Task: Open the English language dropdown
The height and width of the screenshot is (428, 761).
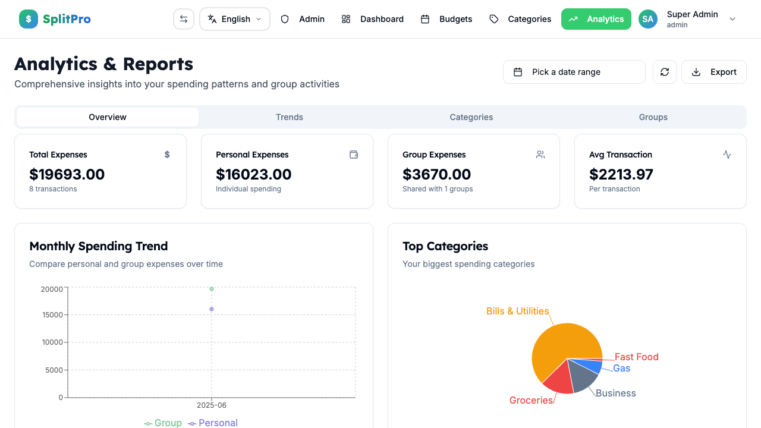Action: click(234, 18)
